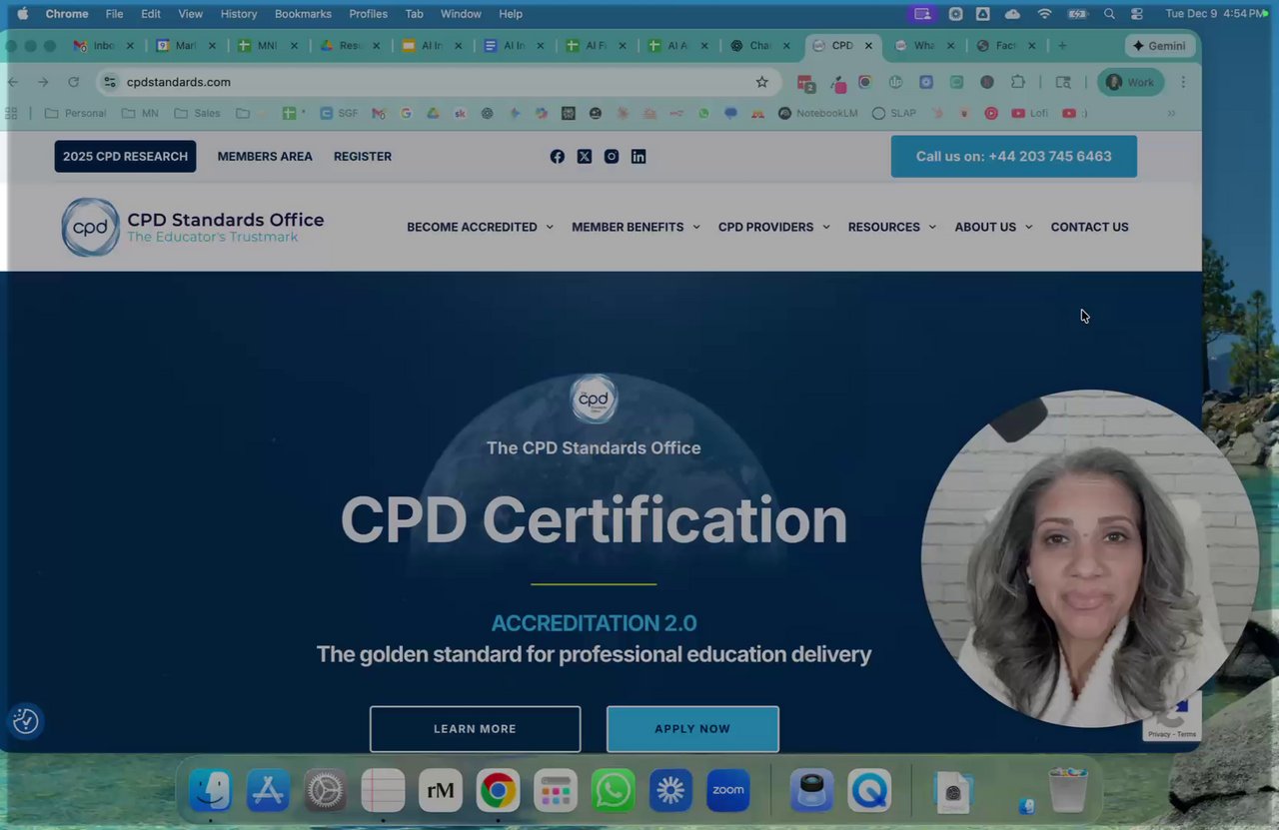This screenshot has width=1279, height=830.
Task: Open the Trash in the Dock
Action: (1068, 791)
